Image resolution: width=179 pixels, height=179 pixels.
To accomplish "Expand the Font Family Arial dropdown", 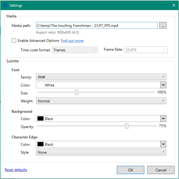I will (101, 77).
